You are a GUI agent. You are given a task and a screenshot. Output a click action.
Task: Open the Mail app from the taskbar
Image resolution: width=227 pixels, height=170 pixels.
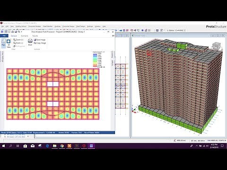point(33,146)
